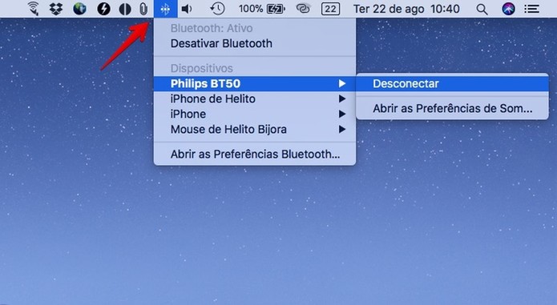Open the Dropbox menu bar icon

56,9
